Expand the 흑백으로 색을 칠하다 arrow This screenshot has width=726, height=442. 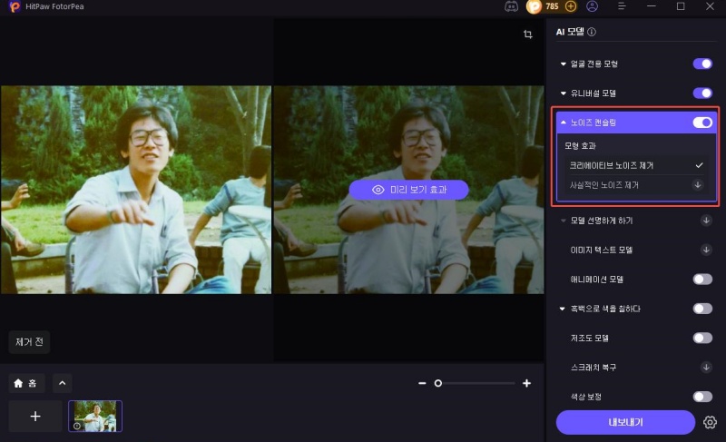[562, 309]
